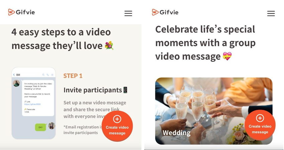Open the hamburger menu on left screen
Viewport: 284px width, 150px height.
(128, 13)
